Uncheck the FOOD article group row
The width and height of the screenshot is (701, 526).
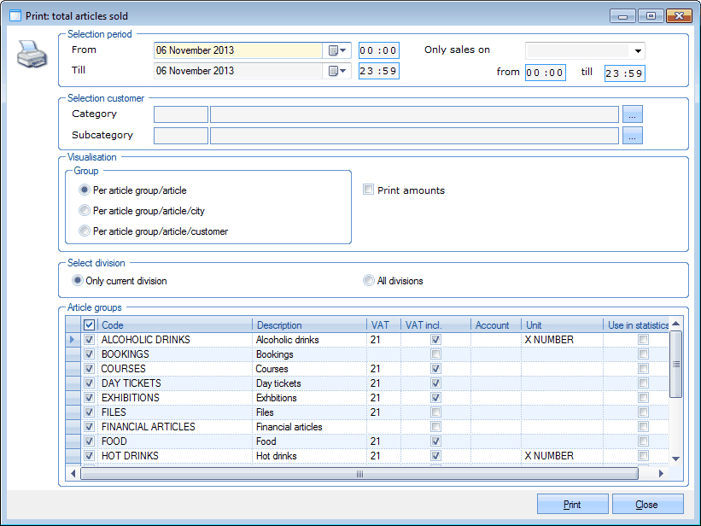(x=90, y=441)
